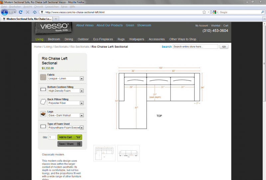Open the Wallpapers category

[x=137, y=39]
